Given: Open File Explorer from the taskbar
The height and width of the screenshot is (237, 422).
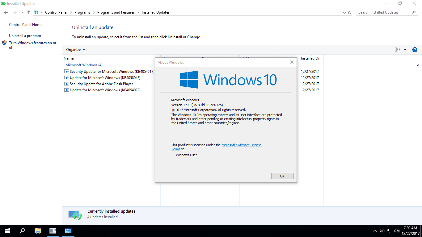Looking at the screenshot, I should click(38, 231).
